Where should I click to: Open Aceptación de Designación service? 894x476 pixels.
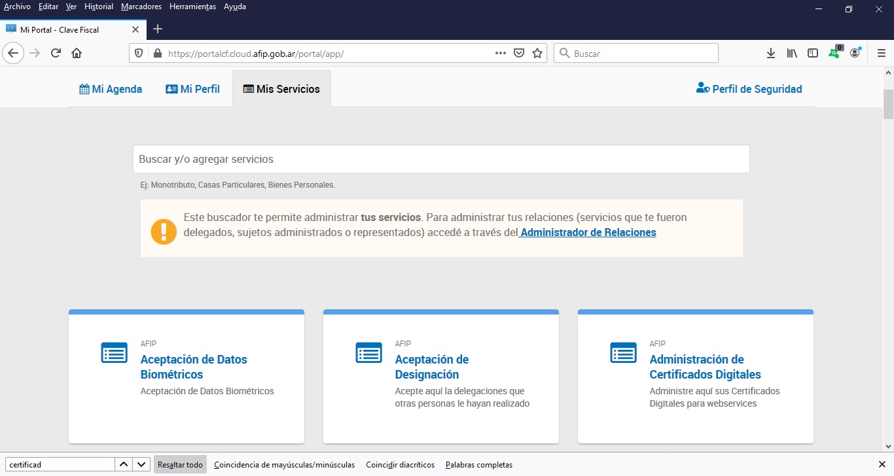point(432,367)
